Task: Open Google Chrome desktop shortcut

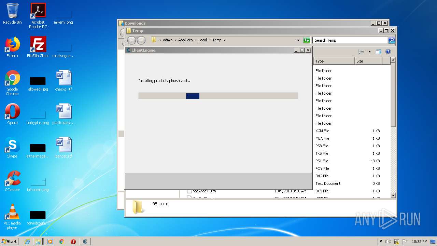Action: 12,83
